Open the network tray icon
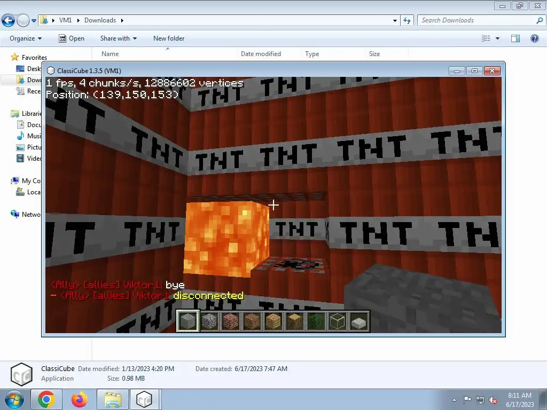This screenshot has height=410, width=547. [480, 400]
